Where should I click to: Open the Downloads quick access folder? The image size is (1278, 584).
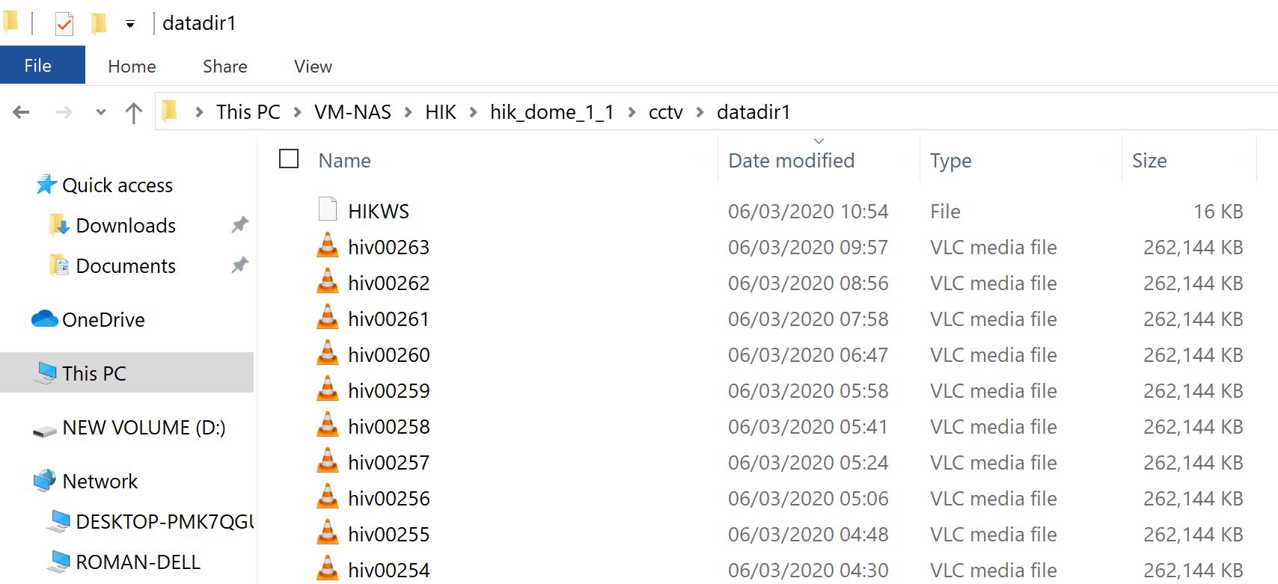click(x=126, y=226)
